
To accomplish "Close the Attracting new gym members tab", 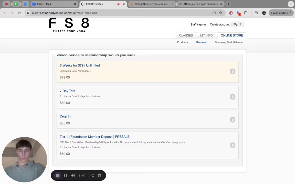I will click(221, 4).
